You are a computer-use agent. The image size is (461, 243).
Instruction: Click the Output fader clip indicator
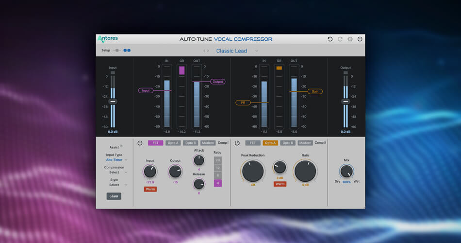[x=346, y=73]
